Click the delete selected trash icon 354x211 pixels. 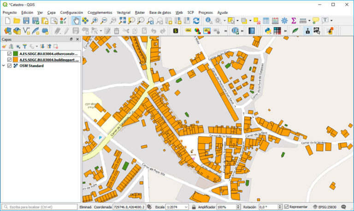click(117, 31)
